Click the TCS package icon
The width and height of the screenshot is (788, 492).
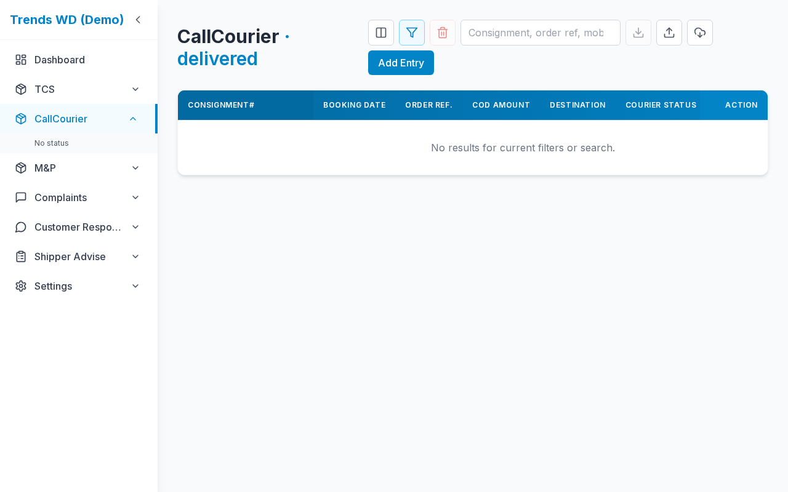coord(21,89)
